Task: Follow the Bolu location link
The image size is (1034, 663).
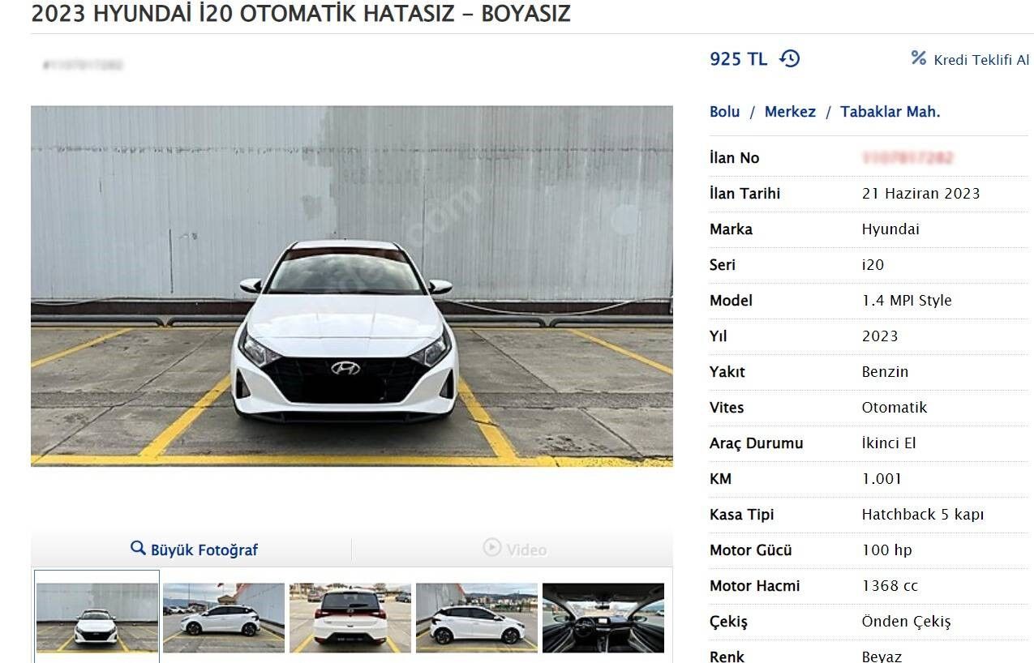Action: click(724, 112)
